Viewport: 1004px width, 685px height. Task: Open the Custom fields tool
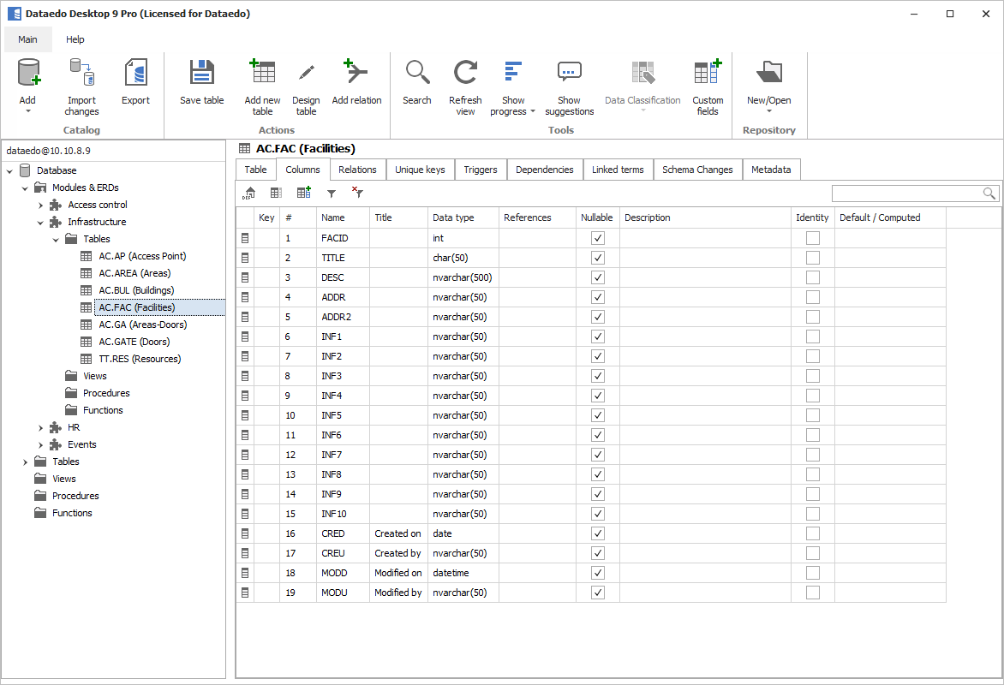click(x=707, y=81)
